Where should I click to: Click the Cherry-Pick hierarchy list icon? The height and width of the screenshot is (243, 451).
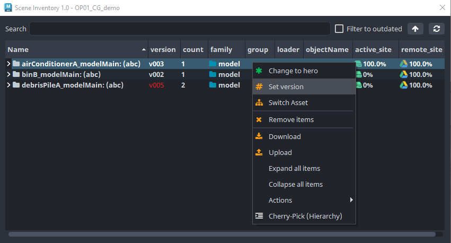(x=259, y=215)
